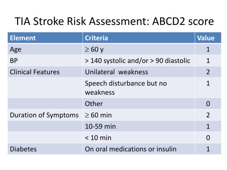Select the Unilateral weakness cell
This screenshot has width=227, height=170.
[x=139, y=72]
